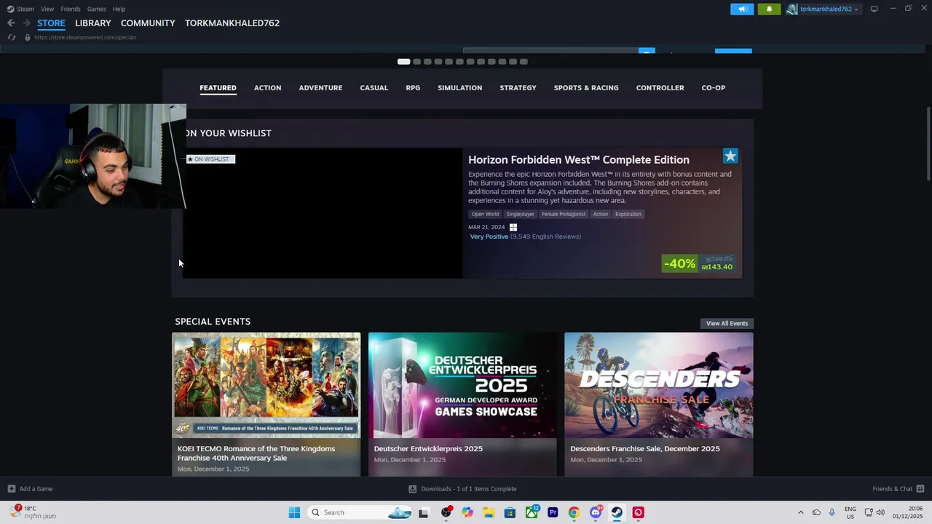Open the Windows Start menu

[294, 512]
